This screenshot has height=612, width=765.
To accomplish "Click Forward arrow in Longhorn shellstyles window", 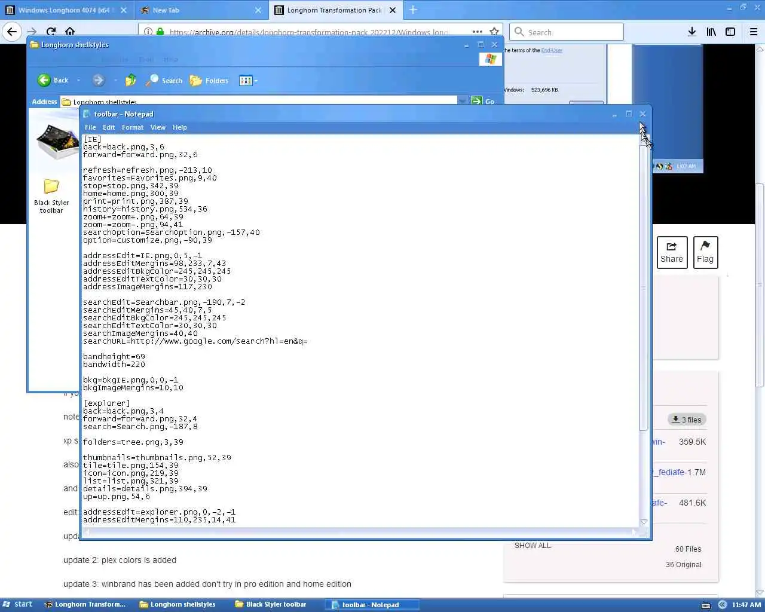I will 99,80.
